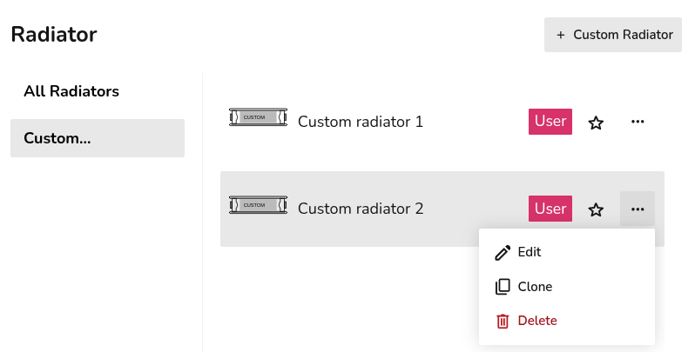
Task: Add a new Custom Radiator
Action: pos(613,35)
